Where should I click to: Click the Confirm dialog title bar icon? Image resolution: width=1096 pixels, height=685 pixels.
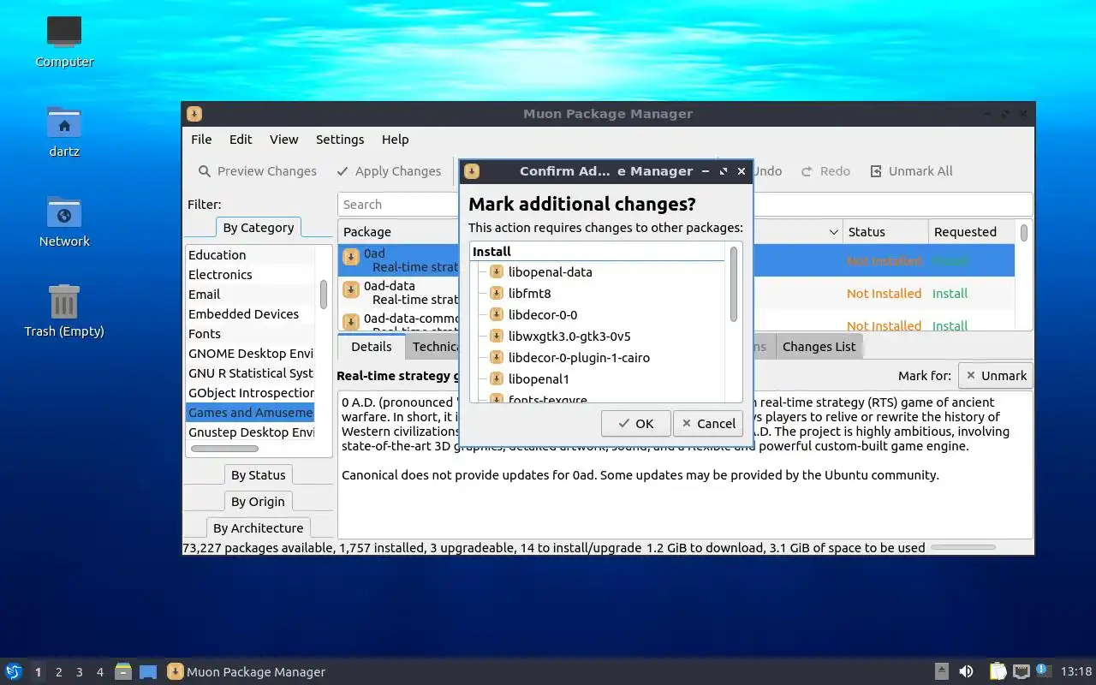(x=471, y=171)
